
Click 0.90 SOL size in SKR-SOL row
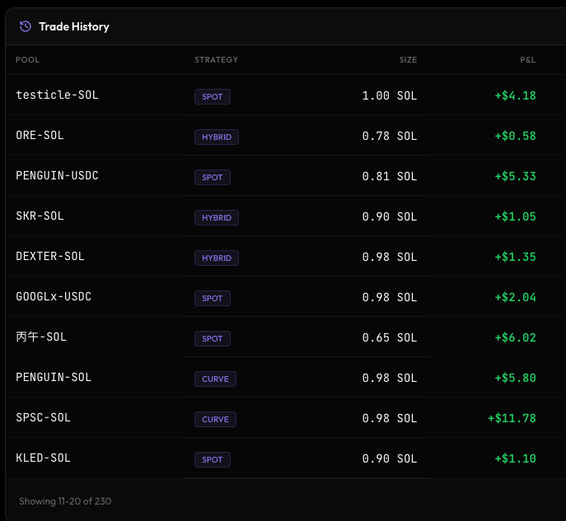(x=390, y=217)
